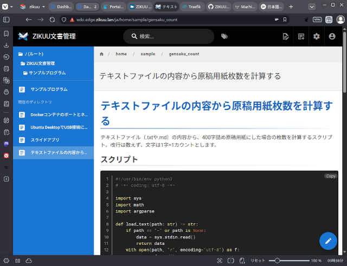Reload the page with the refresh button
347x266 pixels.
point(52,19)
